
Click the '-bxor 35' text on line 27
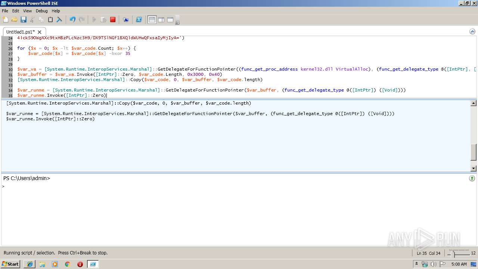click(119, 53)
